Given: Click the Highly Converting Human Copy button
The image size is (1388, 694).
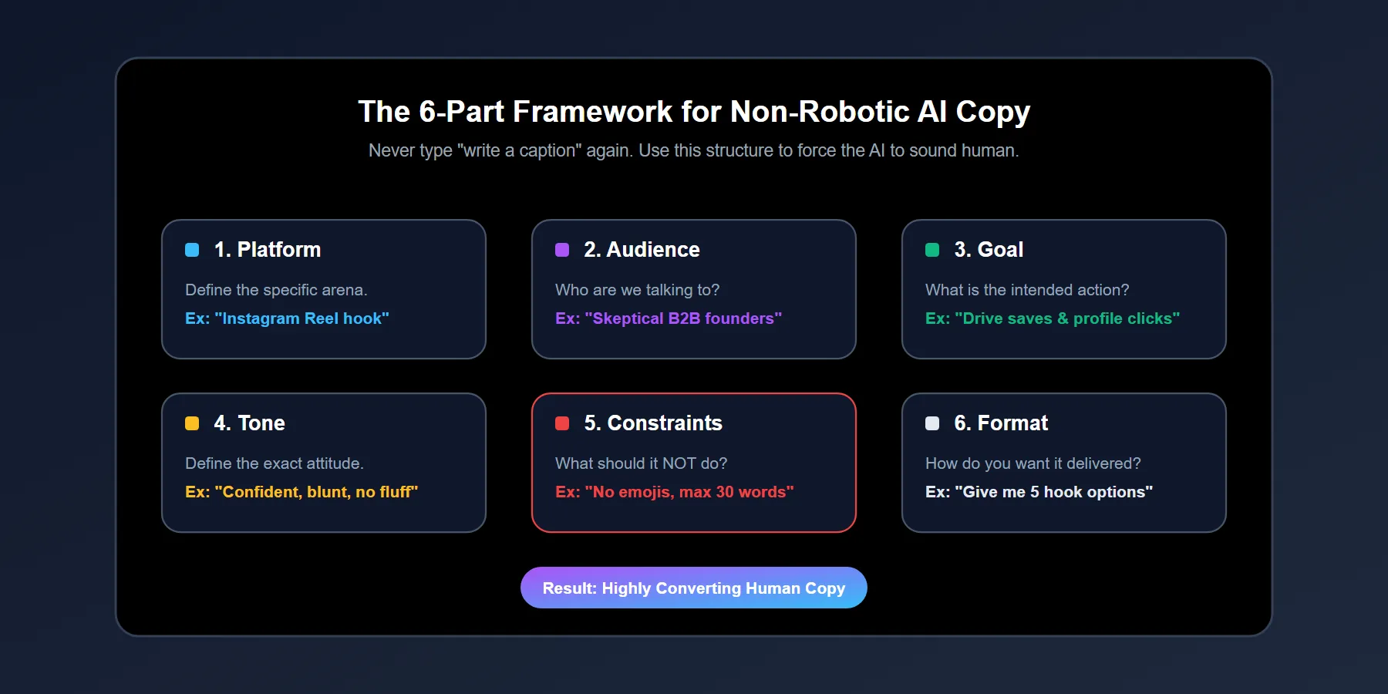Looking at the screenshot, I should [693, 588].
